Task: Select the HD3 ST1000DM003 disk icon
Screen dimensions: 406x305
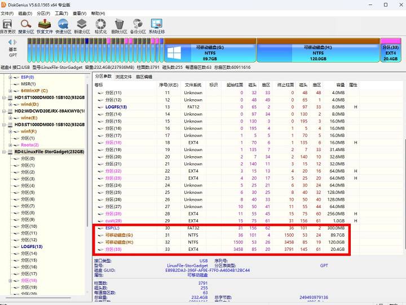Action: click(10, 125)
